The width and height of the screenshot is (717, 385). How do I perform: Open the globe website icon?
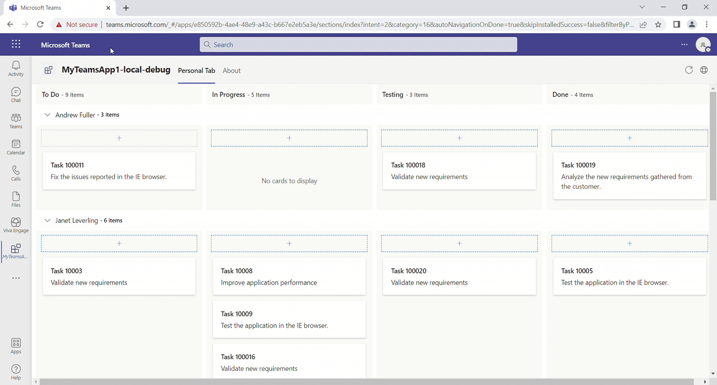704,70
